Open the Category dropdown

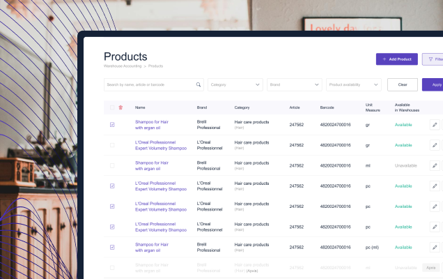[235, 84]
